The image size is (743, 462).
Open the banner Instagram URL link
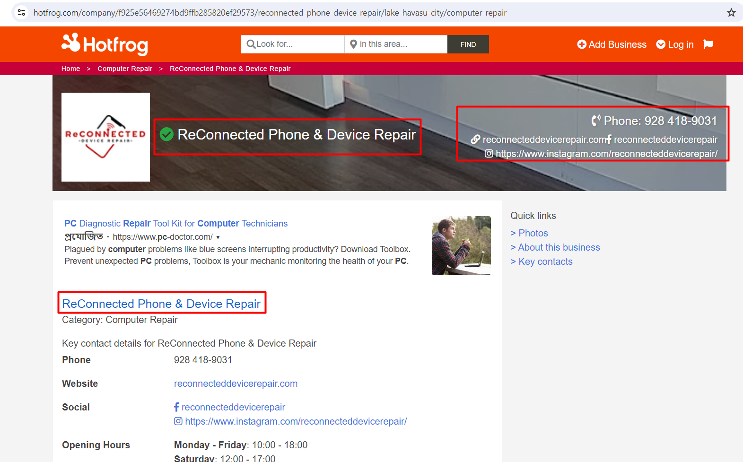coord(606,154)
